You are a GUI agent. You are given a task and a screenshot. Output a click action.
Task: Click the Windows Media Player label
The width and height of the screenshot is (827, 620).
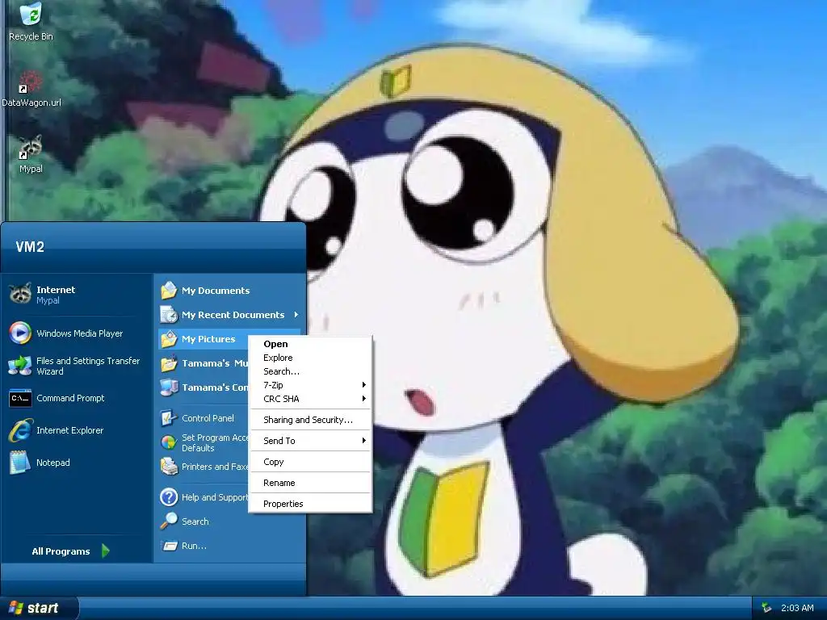pos(80,333)
